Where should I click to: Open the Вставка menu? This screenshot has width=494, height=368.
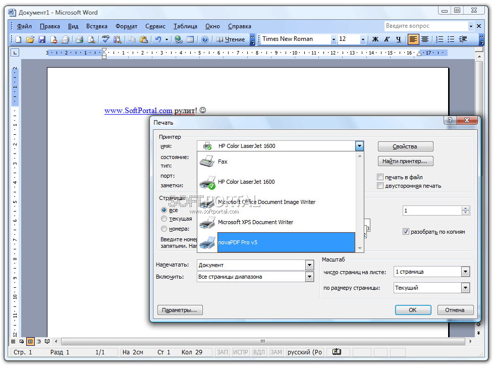click(97, 26)
